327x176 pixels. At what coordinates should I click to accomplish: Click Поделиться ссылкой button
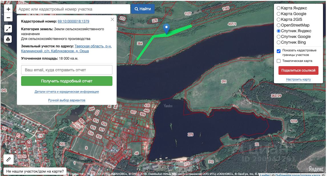(x=298, y=70)
